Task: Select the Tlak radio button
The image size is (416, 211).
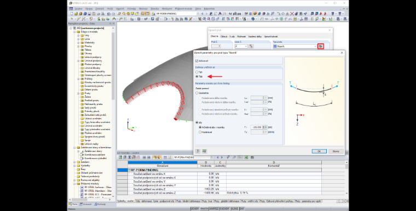Action: pyautogui.click(x=197, y=77)
